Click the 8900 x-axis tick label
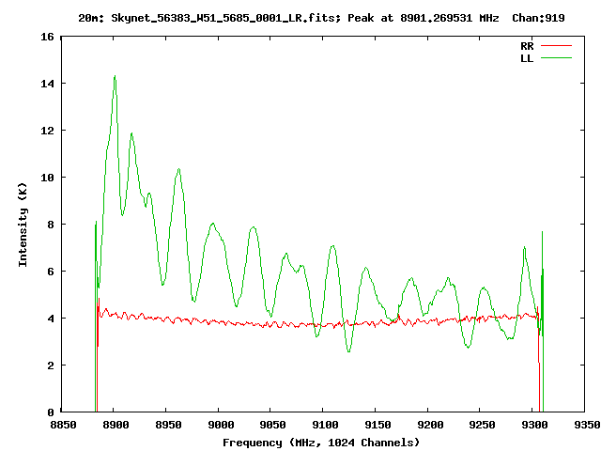This screenshot has width=601, height=451. pos(114,425)
